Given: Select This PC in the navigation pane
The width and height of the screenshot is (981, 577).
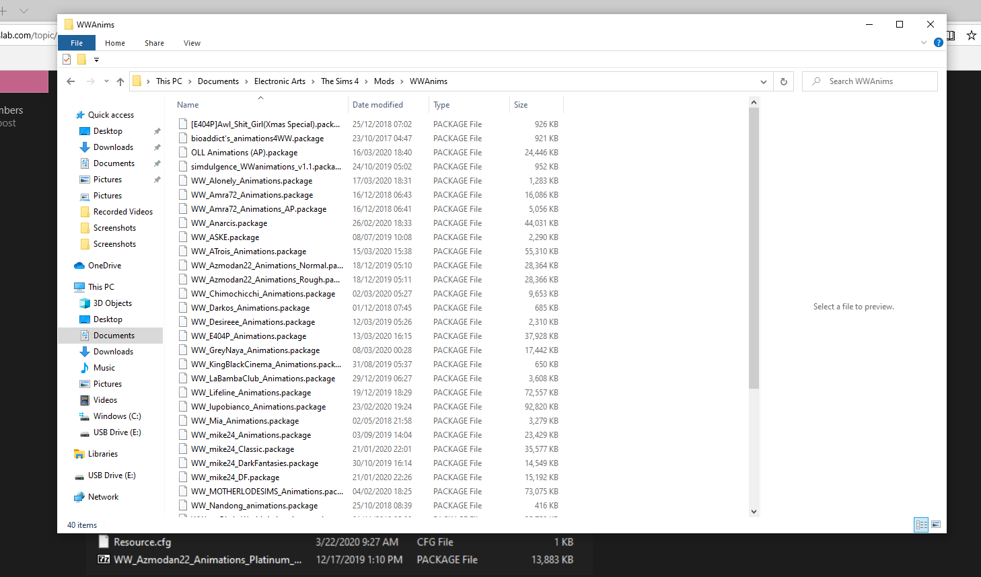Looking at the screenshot, I should pos(101,287).
